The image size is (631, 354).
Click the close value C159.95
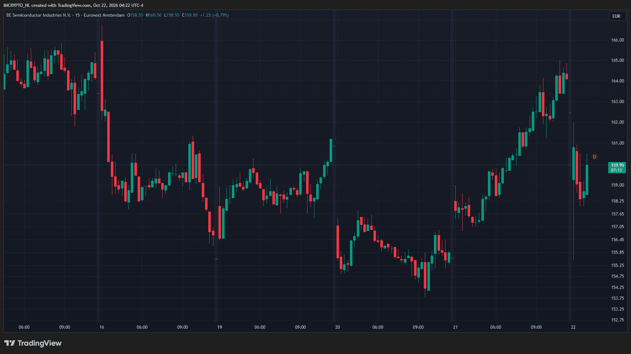(190, 15)
